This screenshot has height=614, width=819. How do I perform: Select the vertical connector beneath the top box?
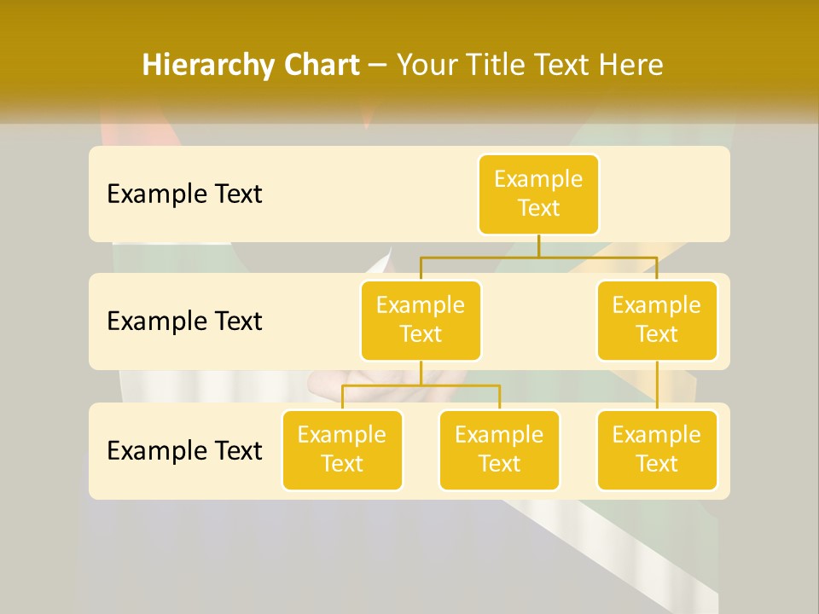pyautogui.click(x=538, y=246)
